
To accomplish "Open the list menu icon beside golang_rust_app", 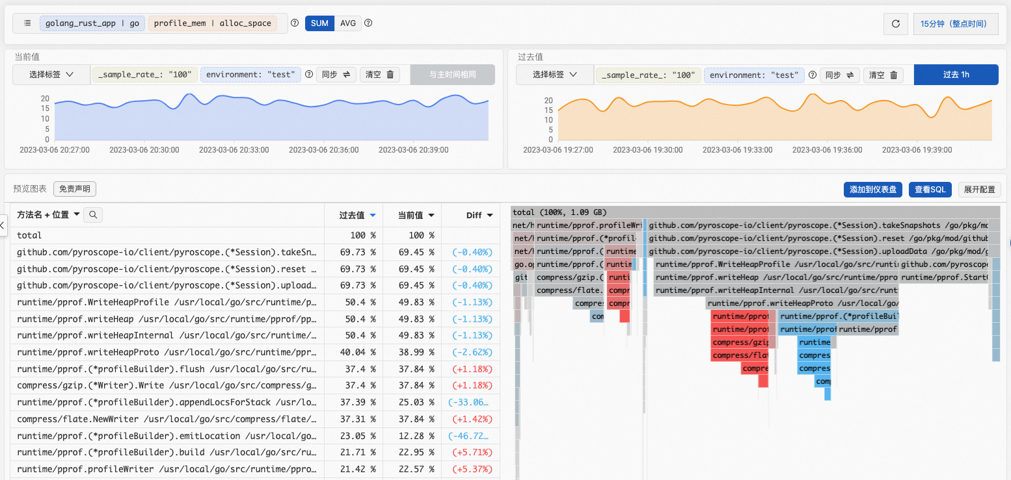I will pyautogui.click(x=27, y=23).
